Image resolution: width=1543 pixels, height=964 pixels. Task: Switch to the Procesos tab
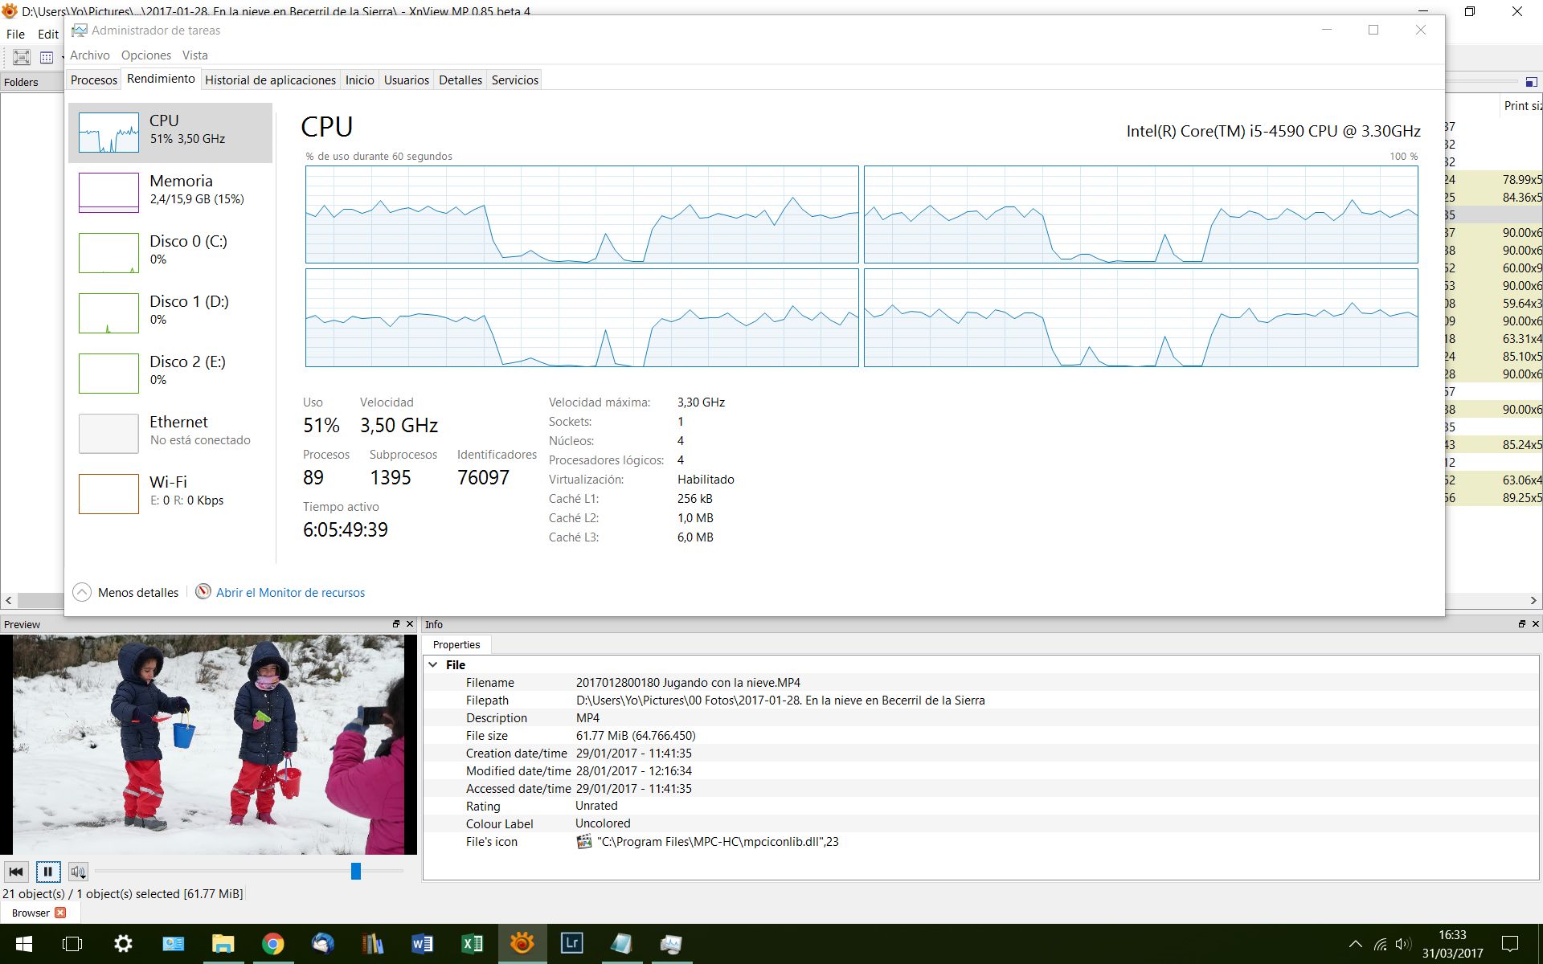pos(93,80)
